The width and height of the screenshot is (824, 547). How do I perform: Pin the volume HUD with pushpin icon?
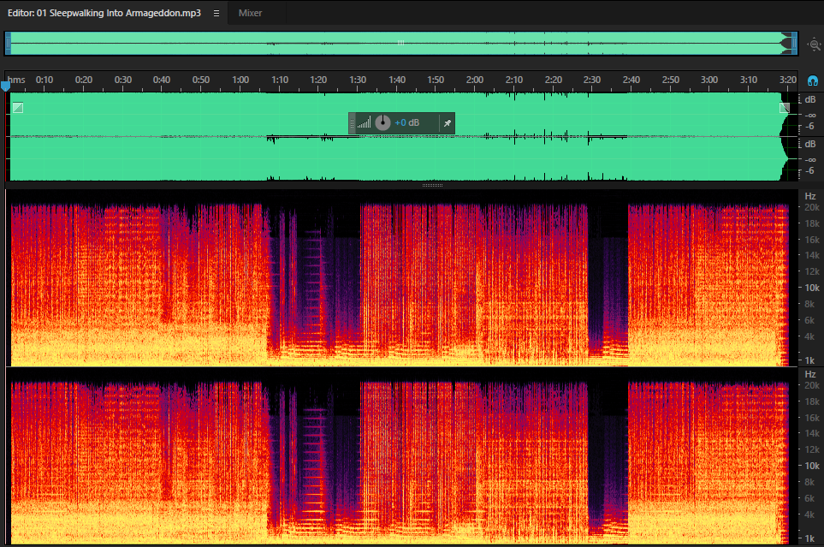pos(448,123)
